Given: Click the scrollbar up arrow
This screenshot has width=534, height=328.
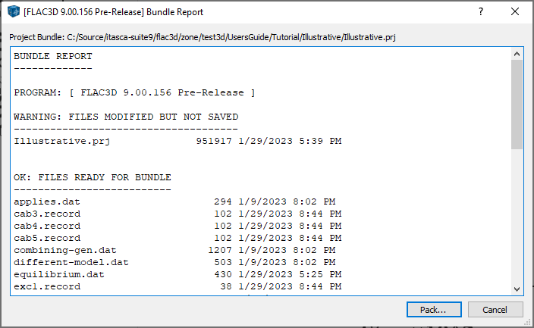Looking at the screenshot, I should tap(517, 54).
